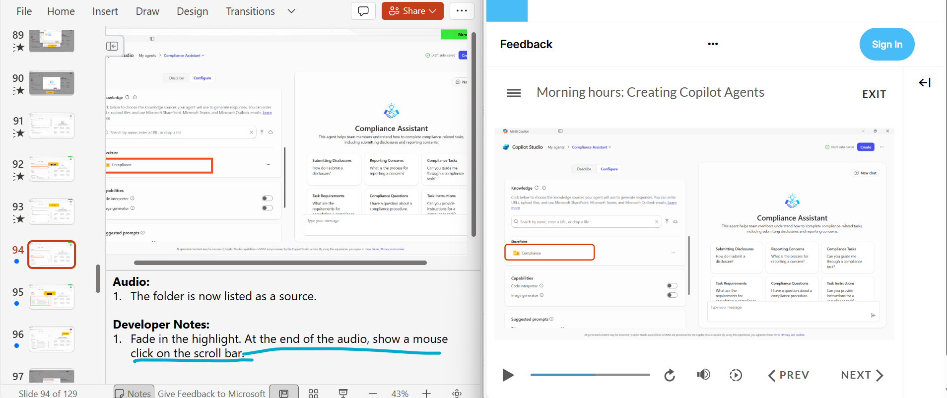Switch to the Home ribbon tab

point(61,11)
